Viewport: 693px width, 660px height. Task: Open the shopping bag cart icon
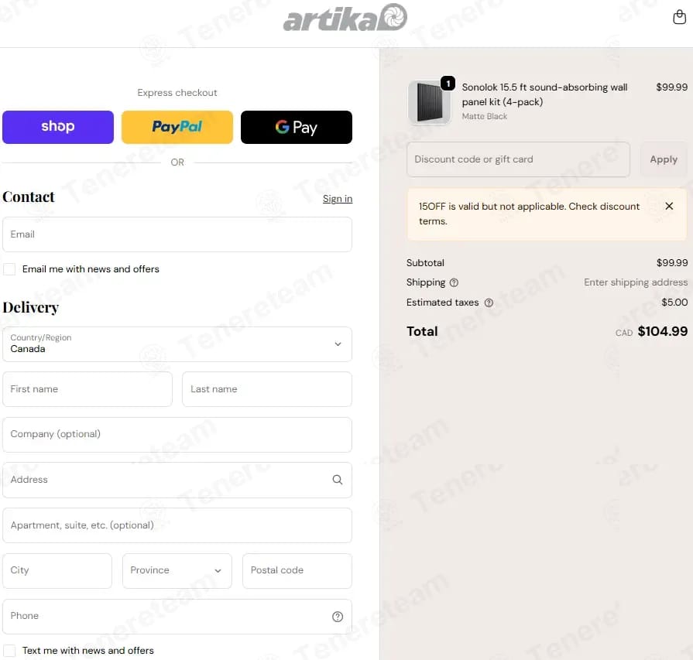[x=679, y=17]
